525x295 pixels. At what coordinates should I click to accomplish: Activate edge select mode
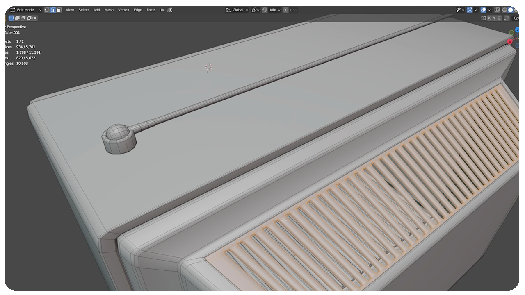click(x=53, y=10)
